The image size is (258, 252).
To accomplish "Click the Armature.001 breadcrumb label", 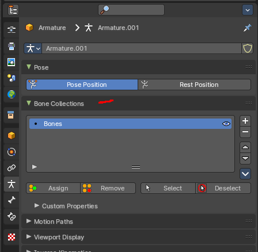I will (118, 28).
